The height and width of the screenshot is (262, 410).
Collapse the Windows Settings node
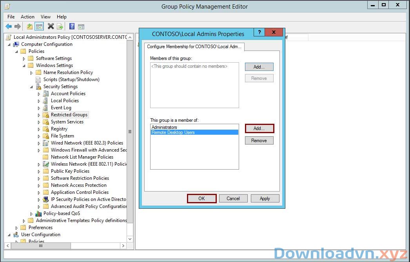(x=24, y=66)
